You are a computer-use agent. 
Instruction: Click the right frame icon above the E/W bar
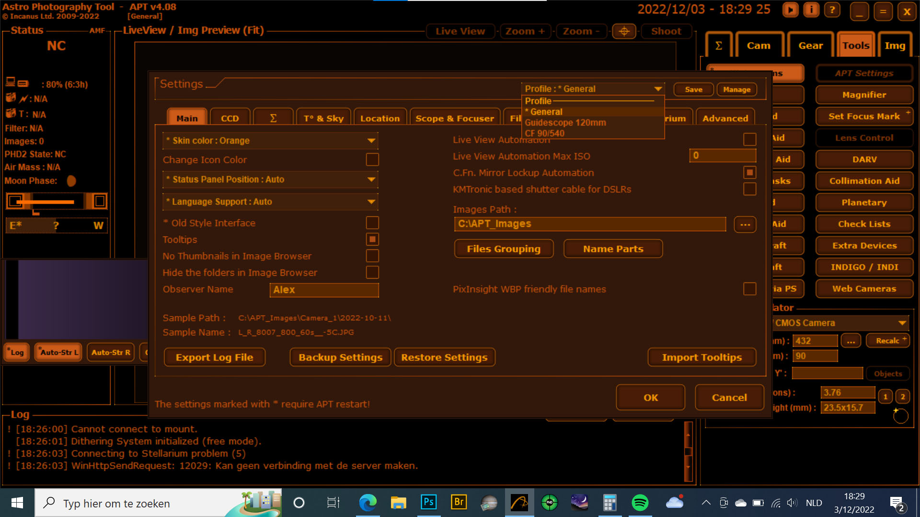tap(99, 201)
